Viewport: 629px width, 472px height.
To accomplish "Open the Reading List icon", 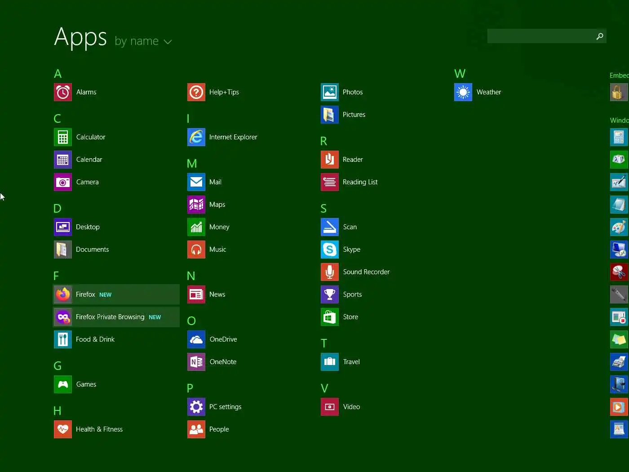I will (330, 182).
